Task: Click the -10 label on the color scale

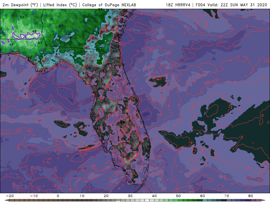Action: pos(34,196)
